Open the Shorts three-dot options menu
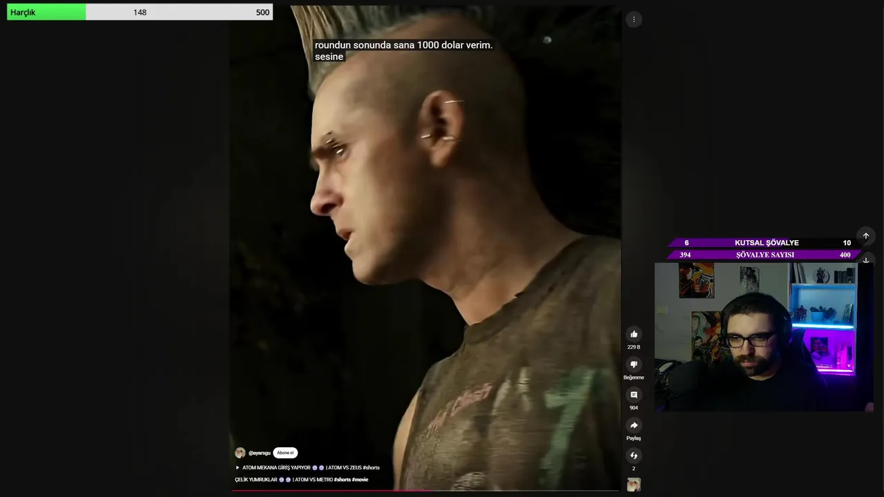 coord(633,19)
